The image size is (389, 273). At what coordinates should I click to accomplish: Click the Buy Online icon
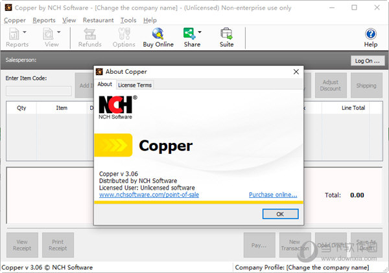[x=158, y=38]
